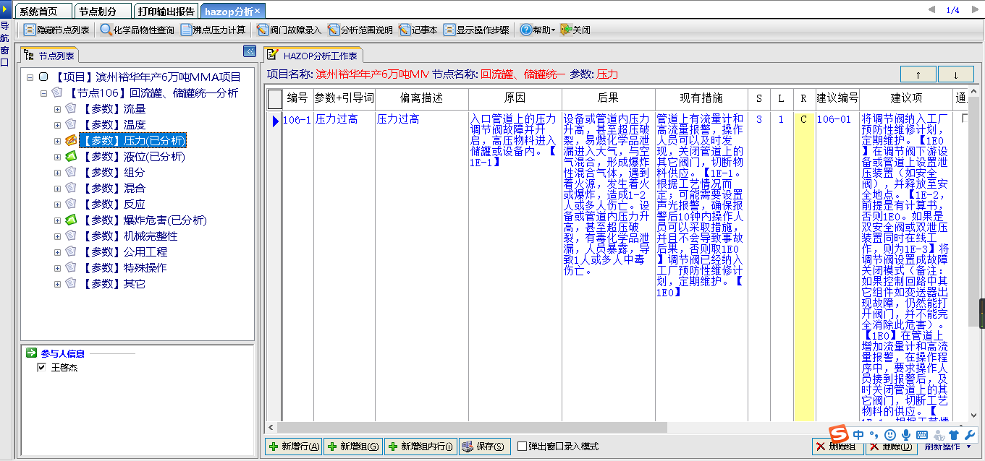
Task: Open 分析范围说明 tool
Action: coord(360,30)
